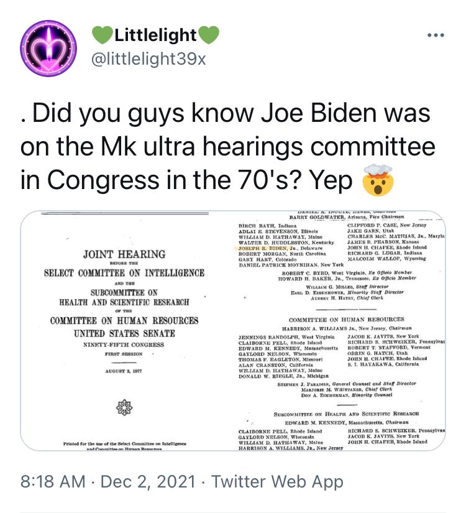Open the Littlelight display name profile
Viewport: 466px width, 513px height.
point(155,35)
